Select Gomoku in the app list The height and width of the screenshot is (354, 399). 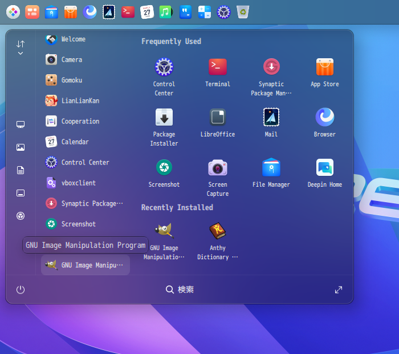tap(72, 80)
